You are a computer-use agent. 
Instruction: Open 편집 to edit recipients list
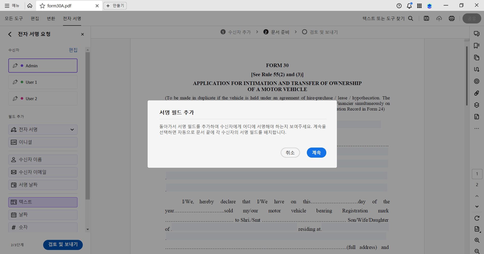click(73, 50)
